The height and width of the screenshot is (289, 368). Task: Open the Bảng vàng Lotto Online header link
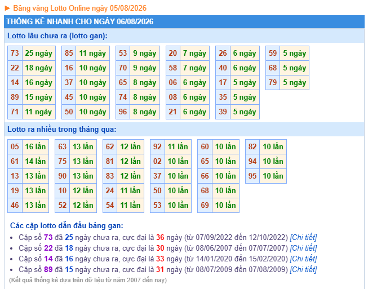[80, 8]
